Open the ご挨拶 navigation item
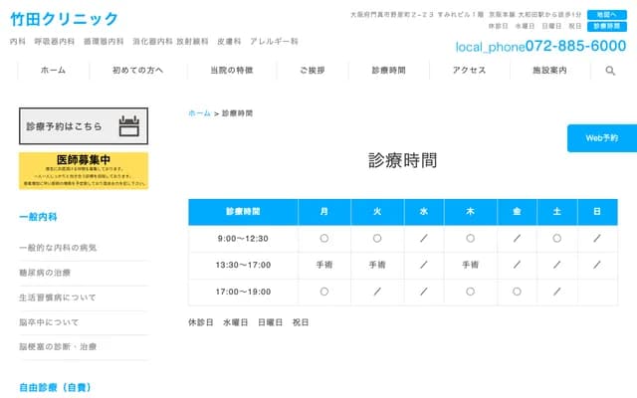Image resolution: width=637 pixels, height=398 pixels. 312,71
